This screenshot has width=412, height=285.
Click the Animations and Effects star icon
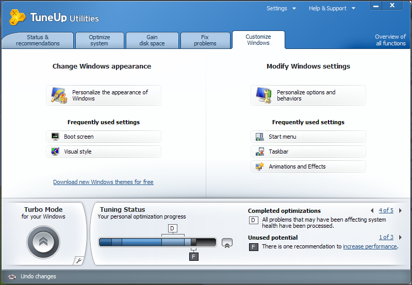259,166
